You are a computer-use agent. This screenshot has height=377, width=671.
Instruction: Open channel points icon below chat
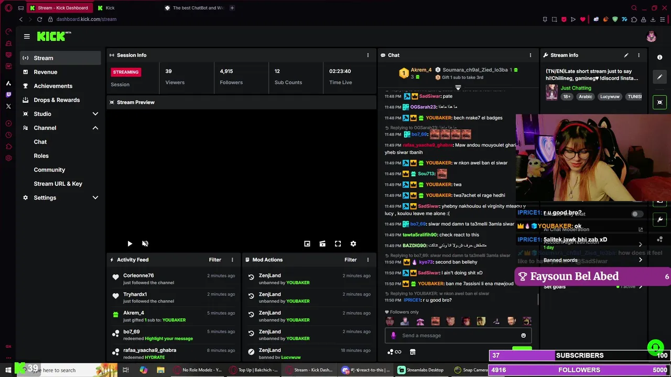pyautogui.click(x=394, y=352)
